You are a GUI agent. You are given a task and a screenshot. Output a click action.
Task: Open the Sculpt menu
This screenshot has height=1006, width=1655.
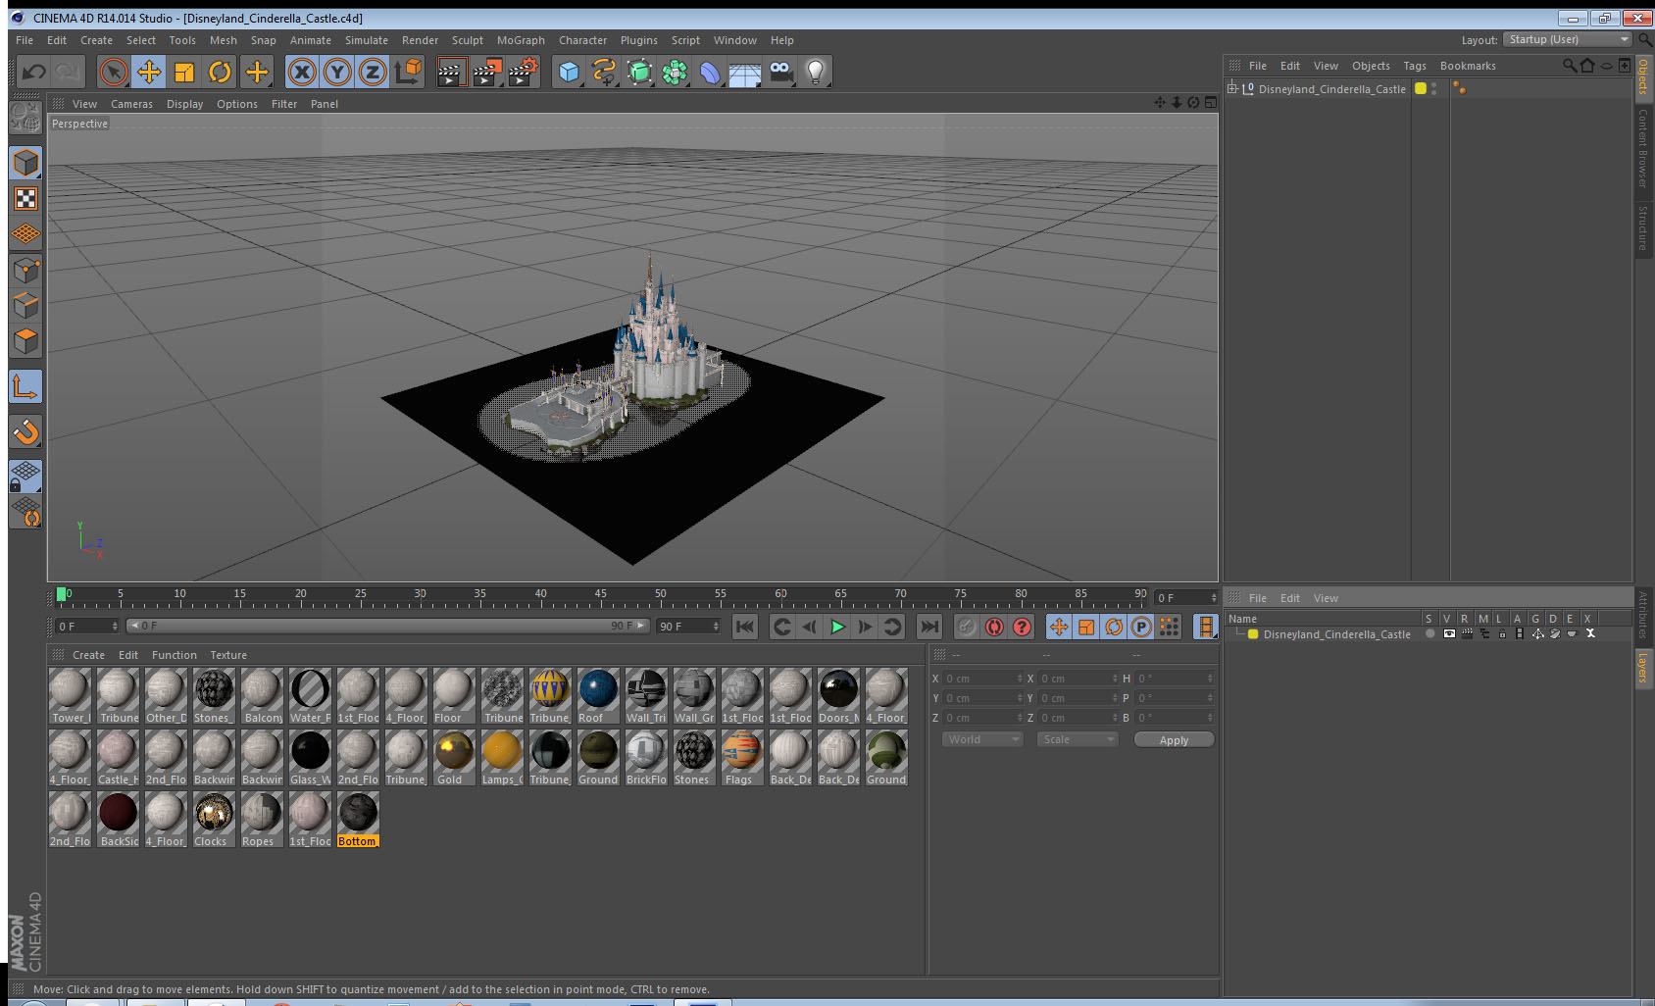[x=468, y=40]
